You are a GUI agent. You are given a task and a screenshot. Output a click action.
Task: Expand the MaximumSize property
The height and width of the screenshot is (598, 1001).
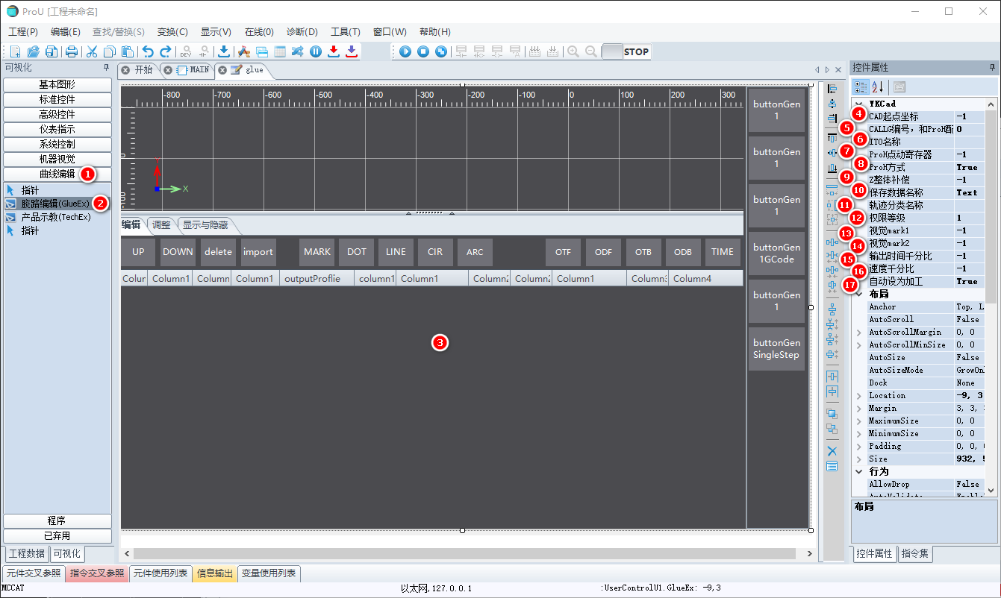point(858,421)
